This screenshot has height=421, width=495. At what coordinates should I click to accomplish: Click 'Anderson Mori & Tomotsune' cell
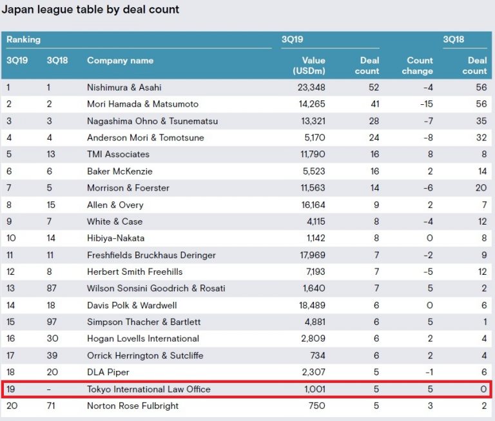(x=146, y=138)
